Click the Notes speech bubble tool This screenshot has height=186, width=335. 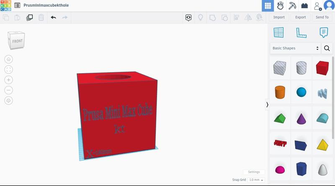pos(324,33)
